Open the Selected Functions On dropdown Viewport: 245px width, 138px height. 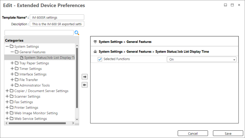pyautogui.click(x=201, y=60)
